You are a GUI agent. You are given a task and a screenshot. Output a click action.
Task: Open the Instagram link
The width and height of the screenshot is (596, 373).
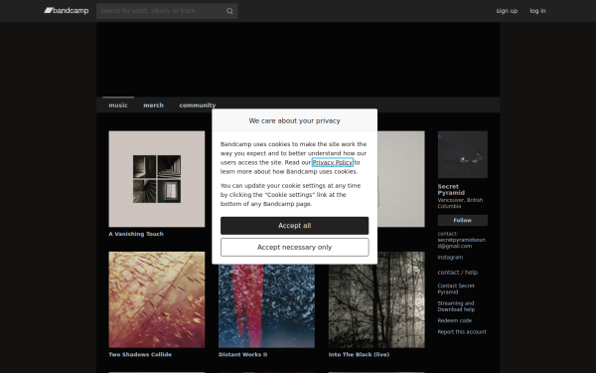[x=450, y=258]
